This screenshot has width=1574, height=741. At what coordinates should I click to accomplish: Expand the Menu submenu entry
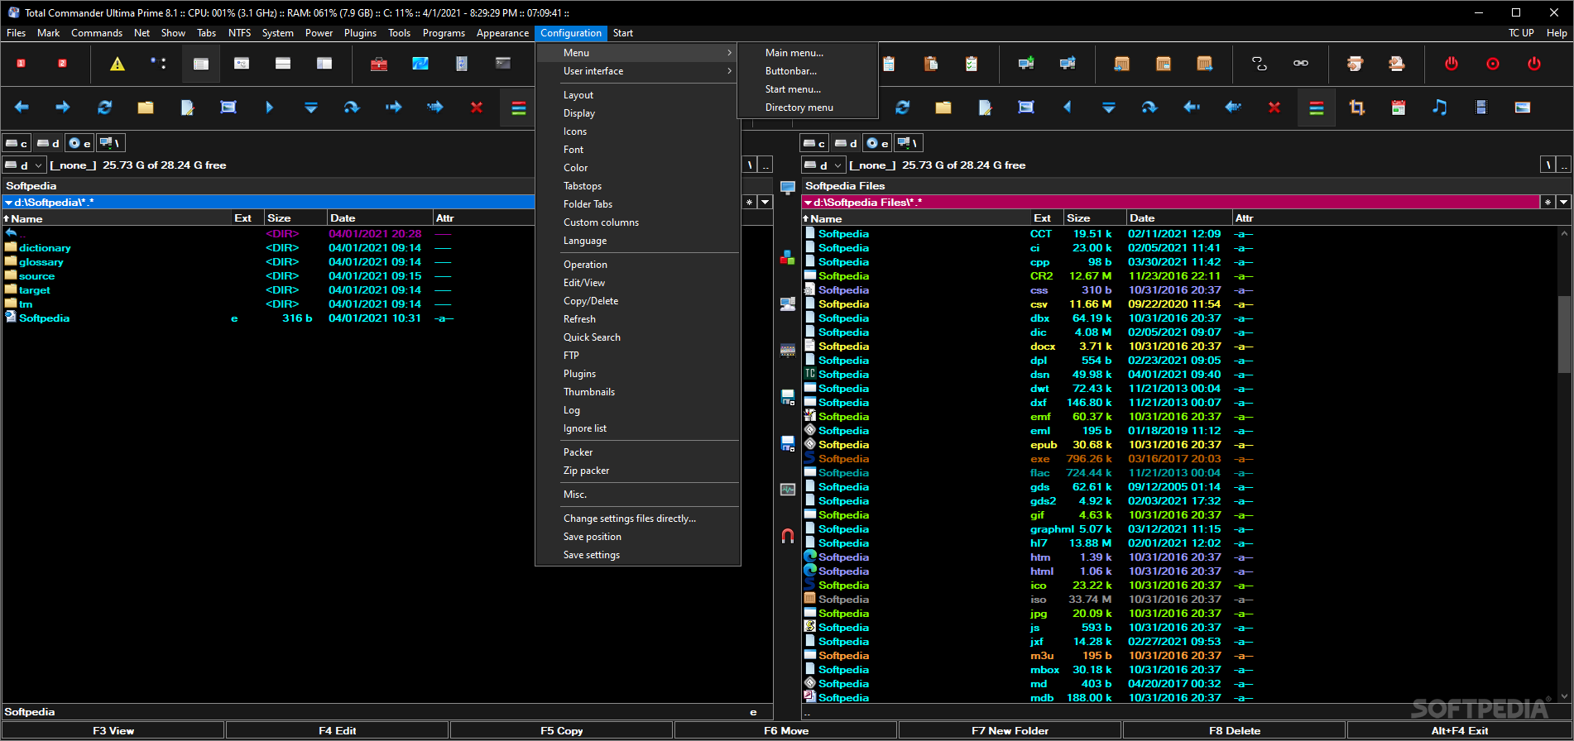tap(637, 53)
